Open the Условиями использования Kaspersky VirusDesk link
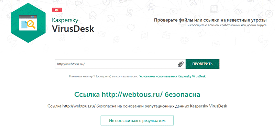This screenshot has height=130, width=275. 173,76
